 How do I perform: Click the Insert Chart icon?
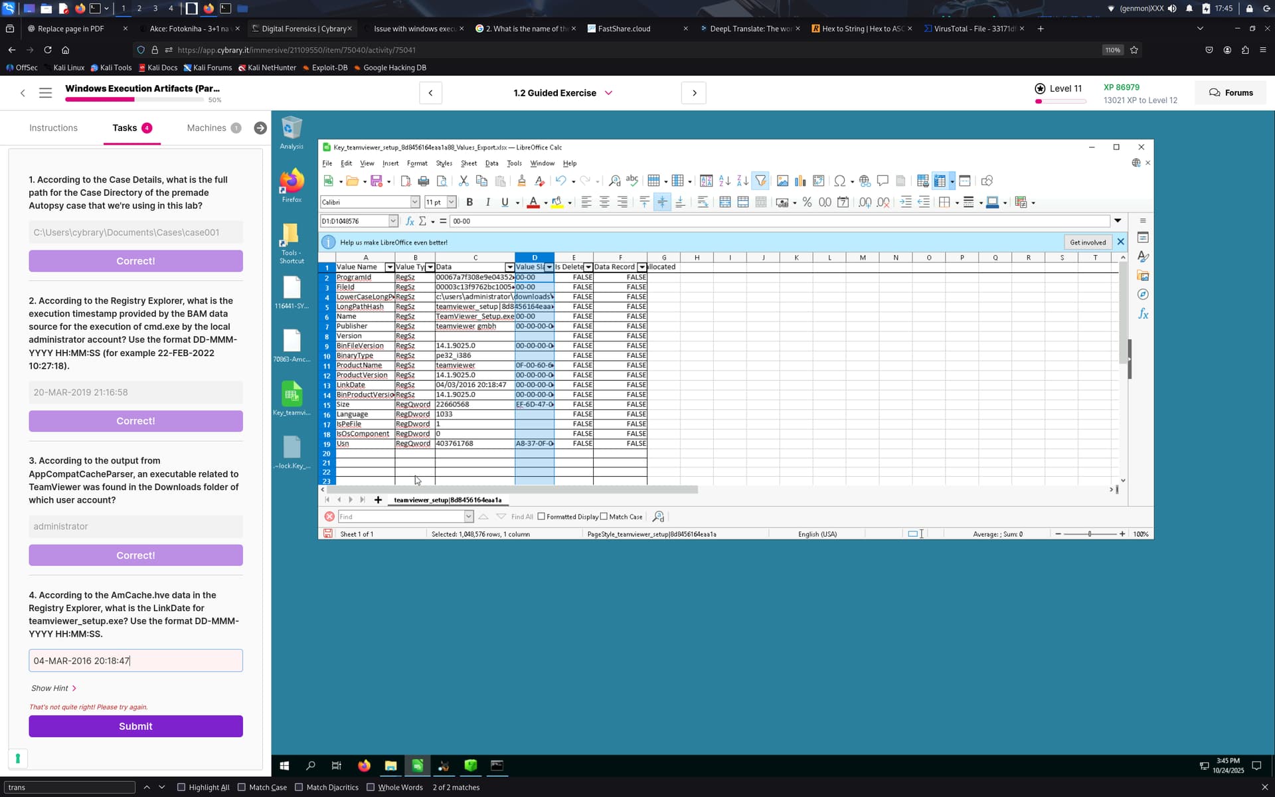800,181
